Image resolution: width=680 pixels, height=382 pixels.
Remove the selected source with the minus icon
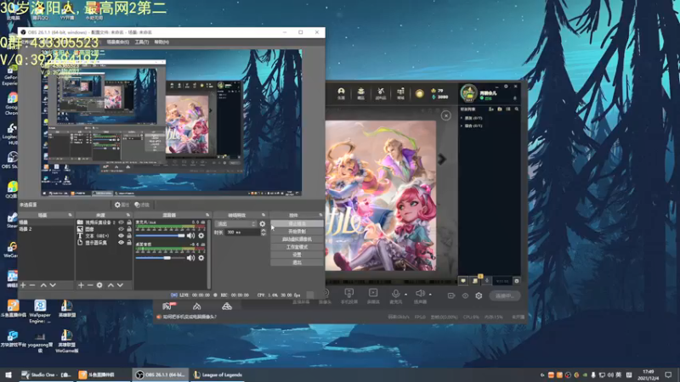click(90, 285)
